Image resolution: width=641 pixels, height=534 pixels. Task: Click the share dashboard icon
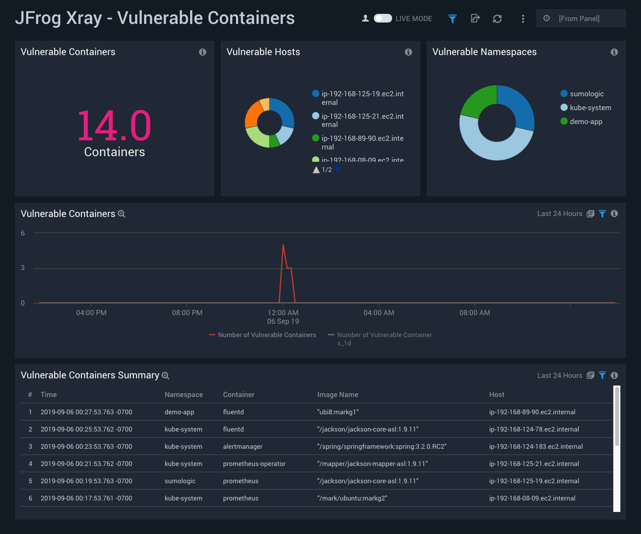[475, 19]
